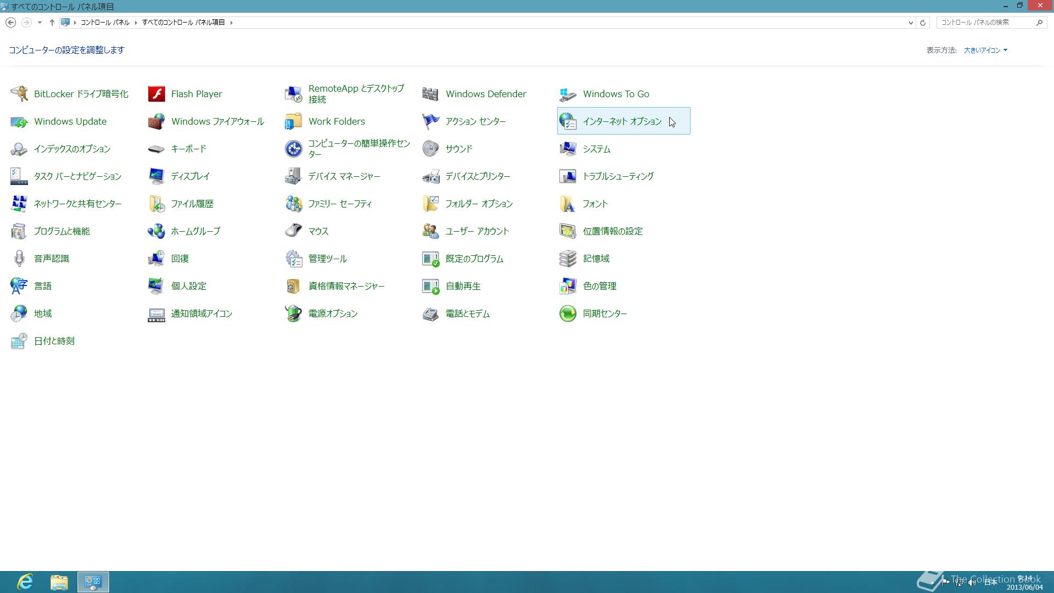Viewport: 1054px width, 593px height.
Task: Open the 記憶域 icon
Action: 568,259
